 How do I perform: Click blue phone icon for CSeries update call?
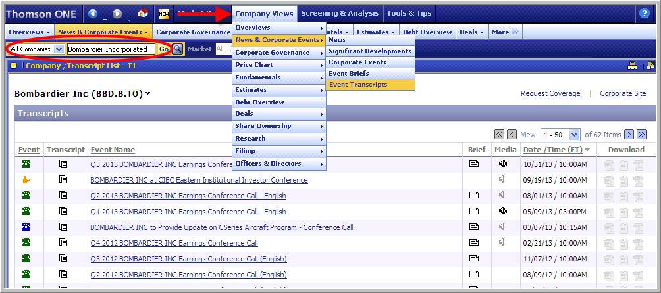[26, 227]
